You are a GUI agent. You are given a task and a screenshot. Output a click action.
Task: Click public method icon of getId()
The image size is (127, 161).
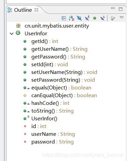pyautogui.click(x=25, y=41)
